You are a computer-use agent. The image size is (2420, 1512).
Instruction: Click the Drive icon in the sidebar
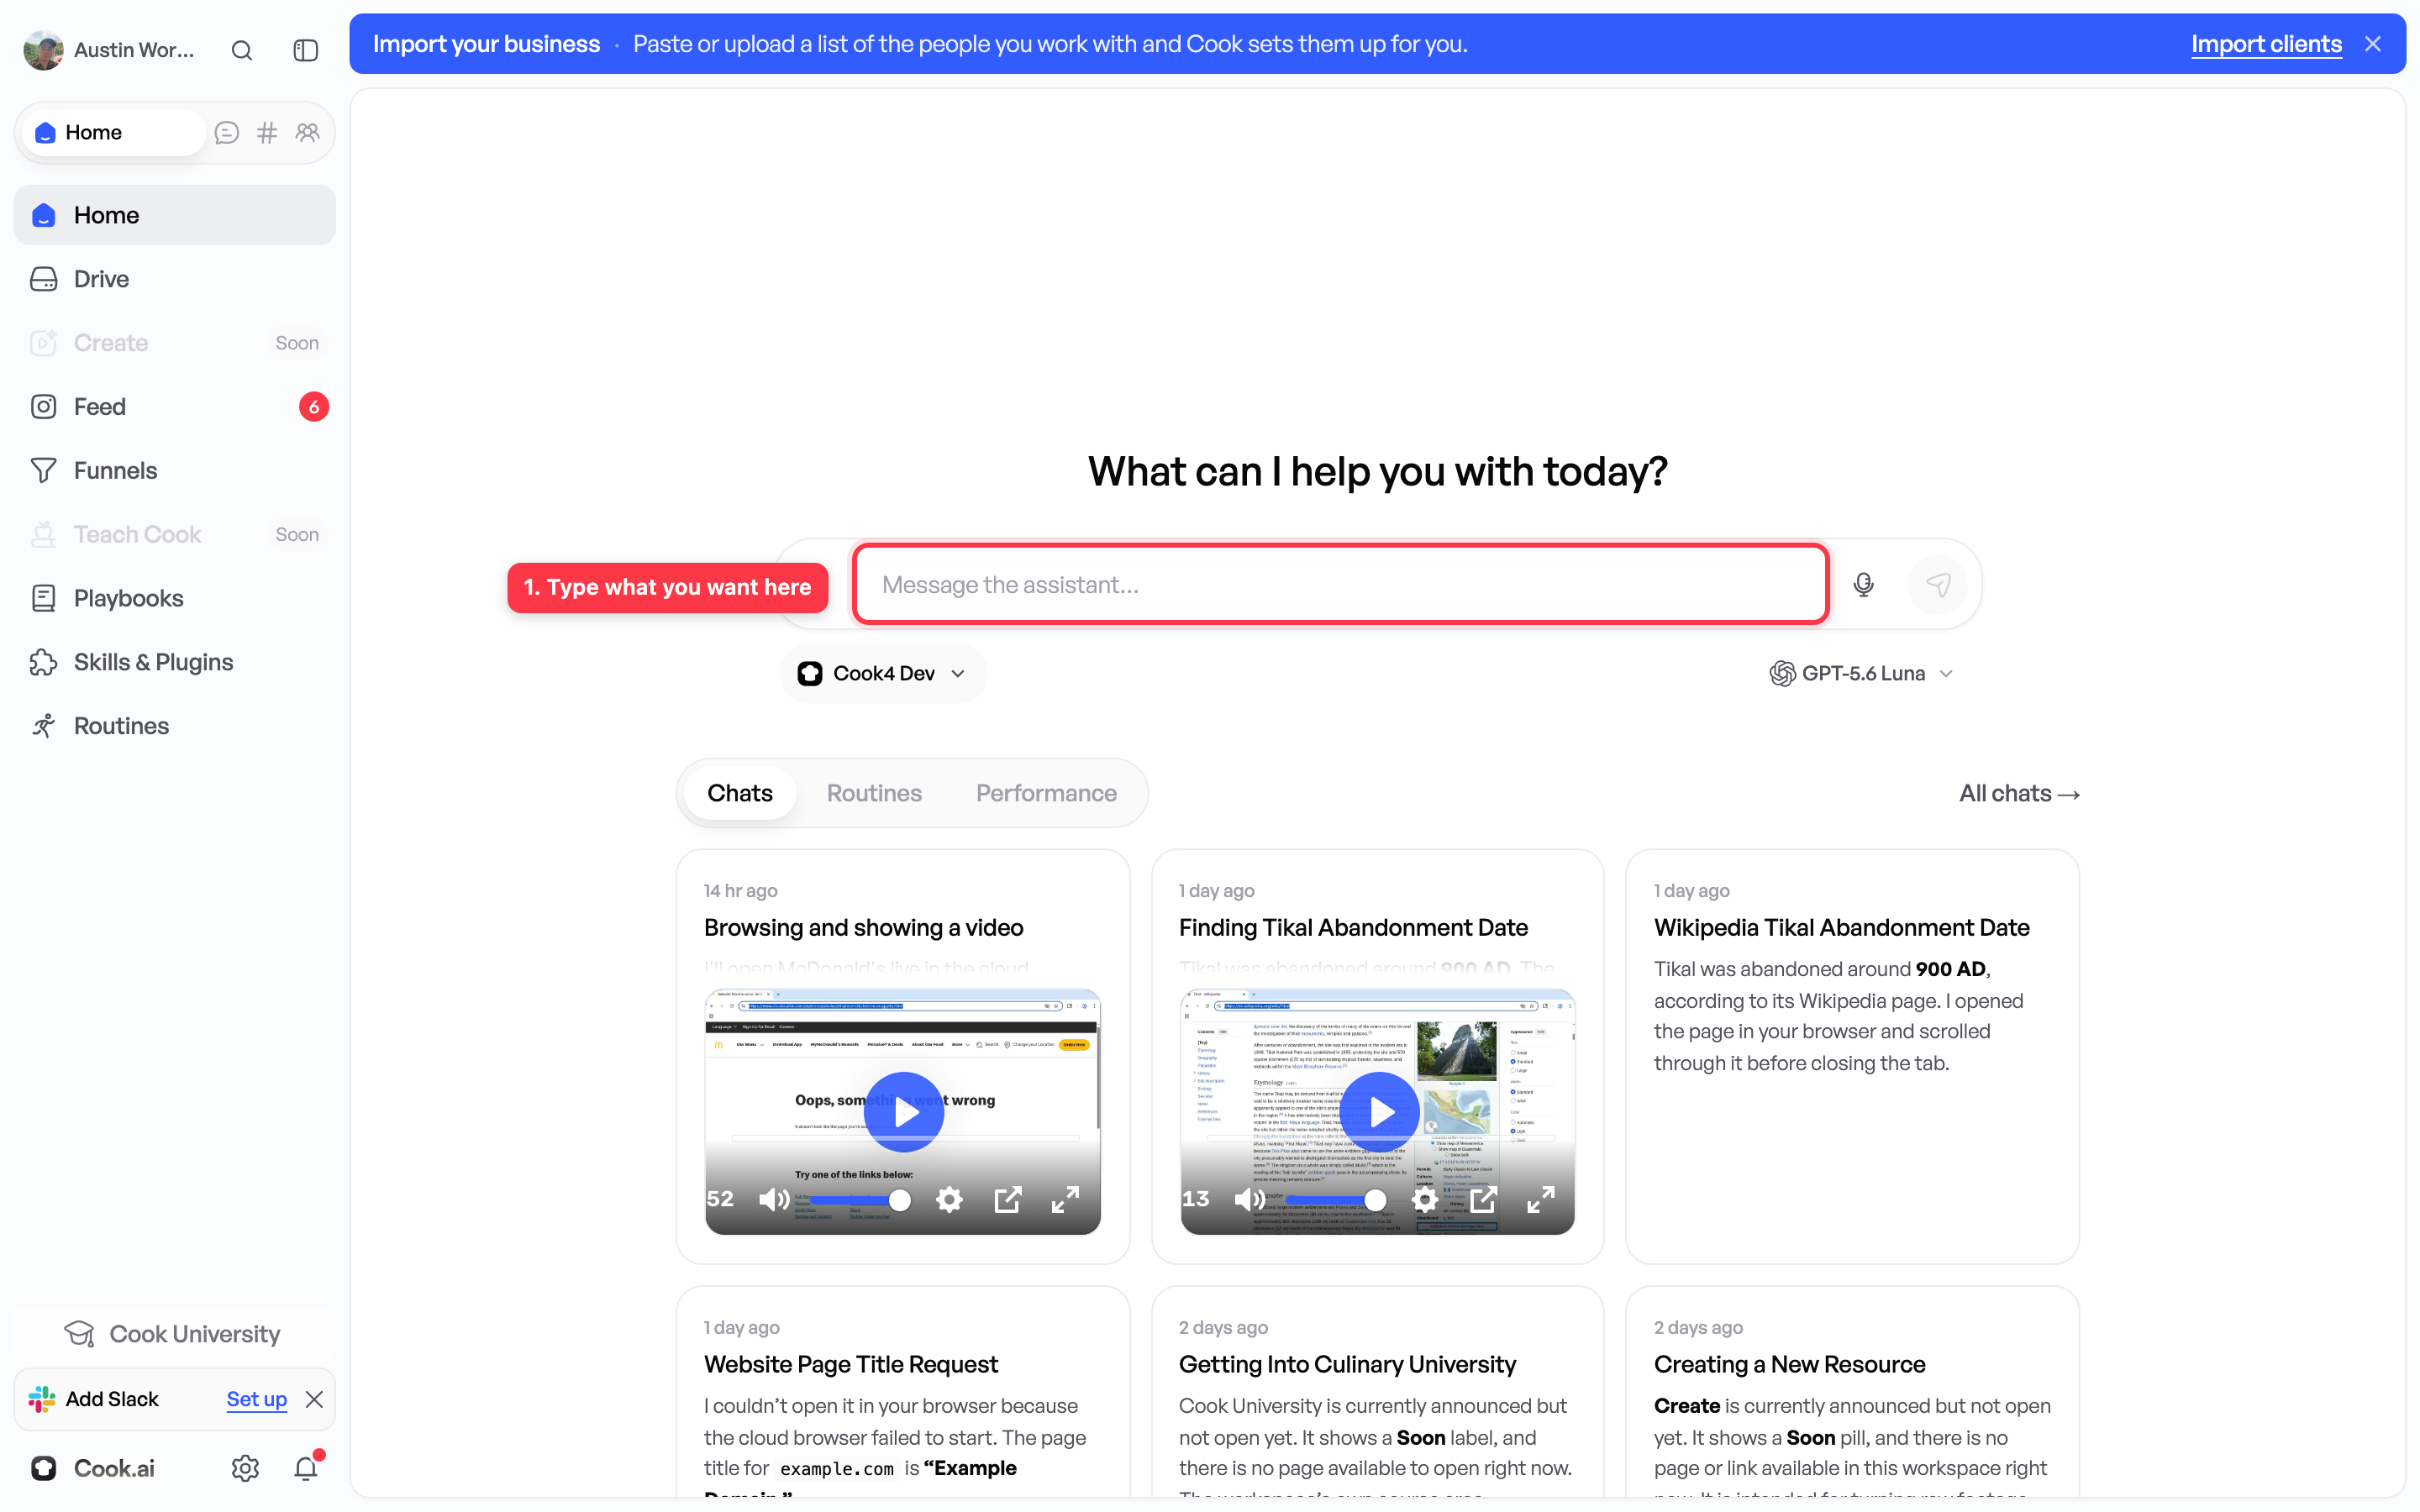click(44, 279)
